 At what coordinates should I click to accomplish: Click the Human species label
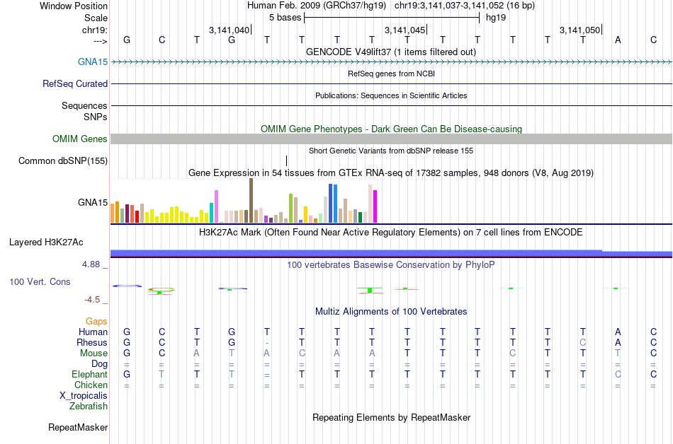[x=93, y=332]
